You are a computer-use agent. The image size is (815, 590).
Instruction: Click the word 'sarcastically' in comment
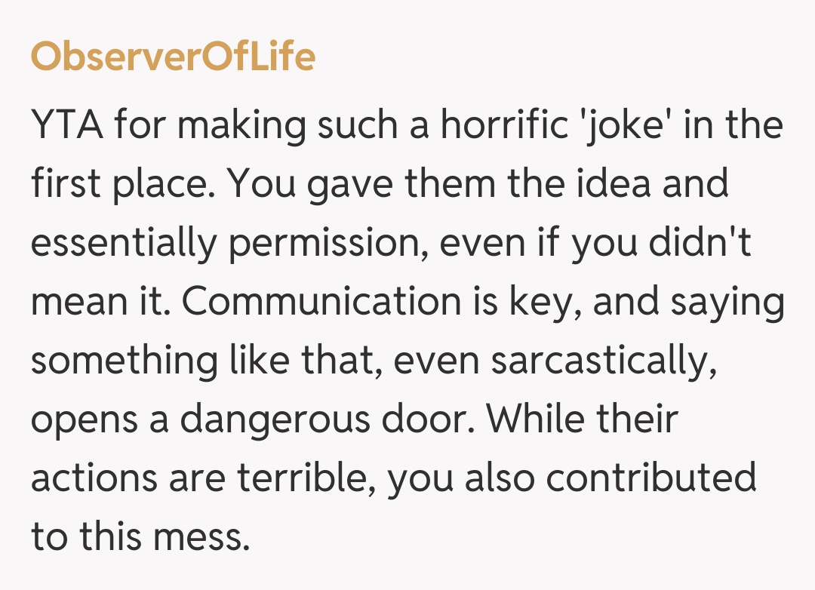pyautogui.click(x=602, y=361)
